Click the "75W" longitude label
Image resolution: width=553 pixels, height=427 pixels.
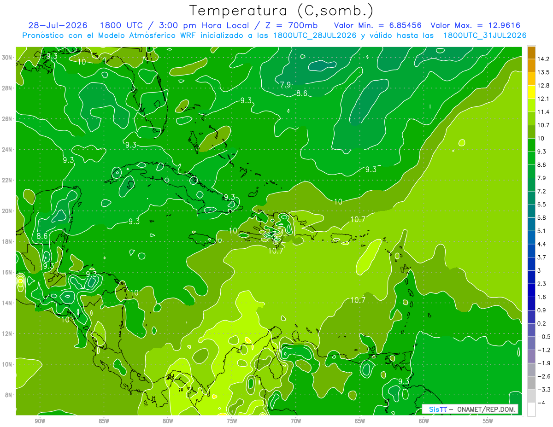click(x=232, y=421)
